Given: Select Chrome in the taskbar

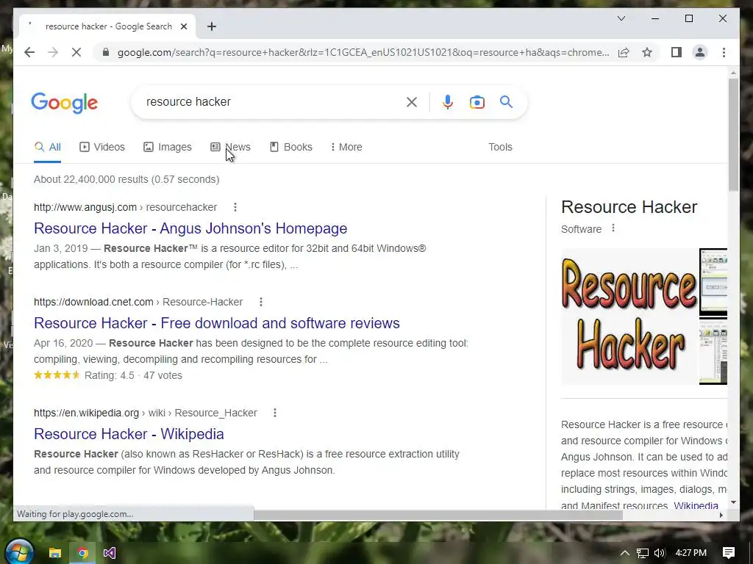Looking at the screenshot, I should pos(82,553).
